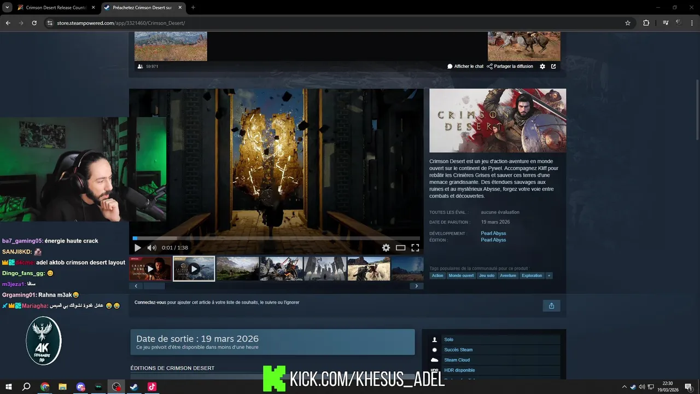Open the TikTok app in taskbar
Viewport: 700px width, 394px height.
coord(152,387)
